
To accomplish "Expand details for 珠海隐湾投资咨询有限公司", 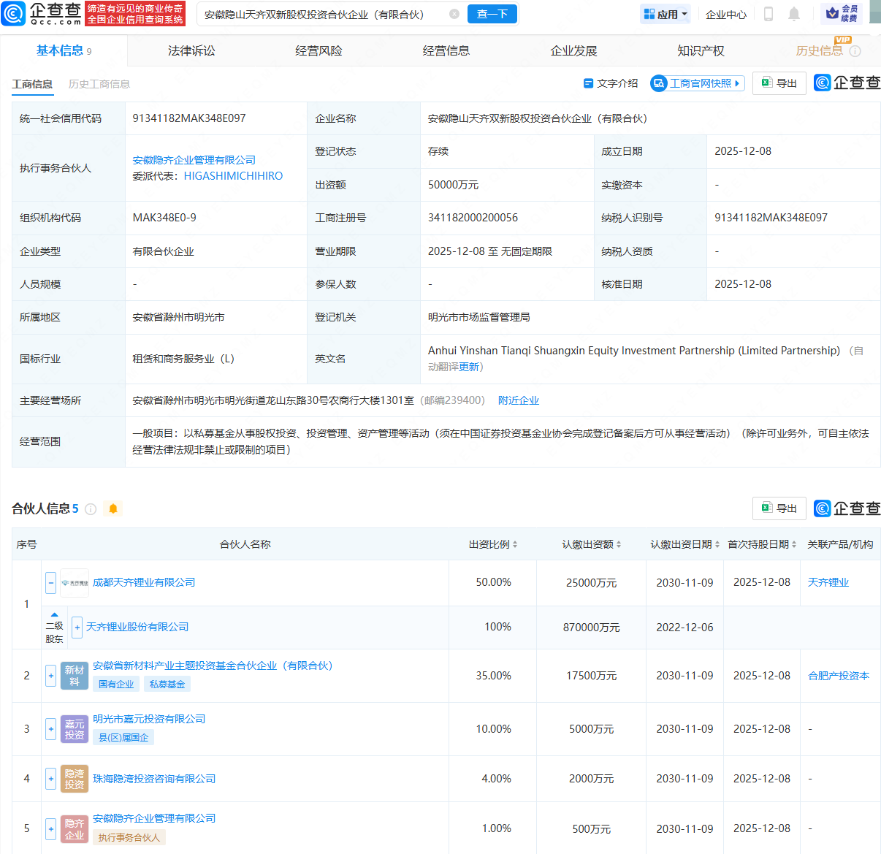I will click(50, 779).
